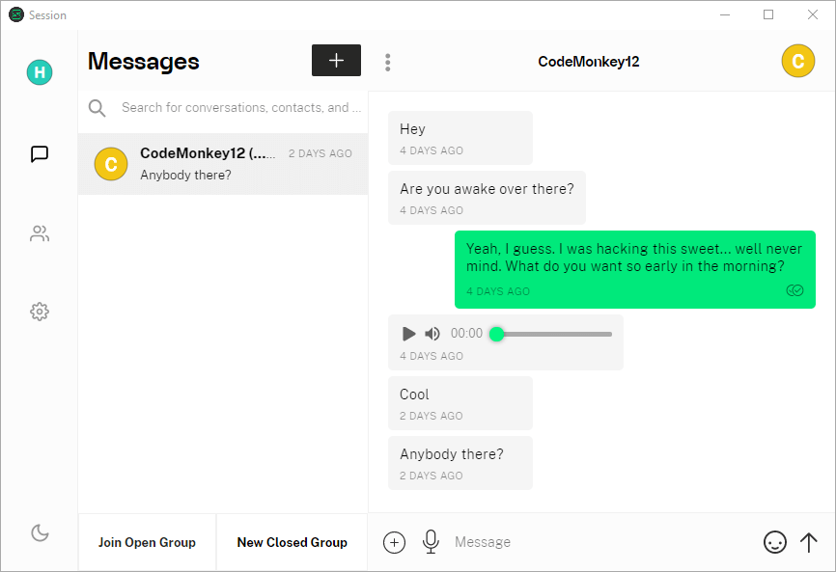Click "Anybody there?" message bubble
Screen dimensions: 836x572
point(460,463)
